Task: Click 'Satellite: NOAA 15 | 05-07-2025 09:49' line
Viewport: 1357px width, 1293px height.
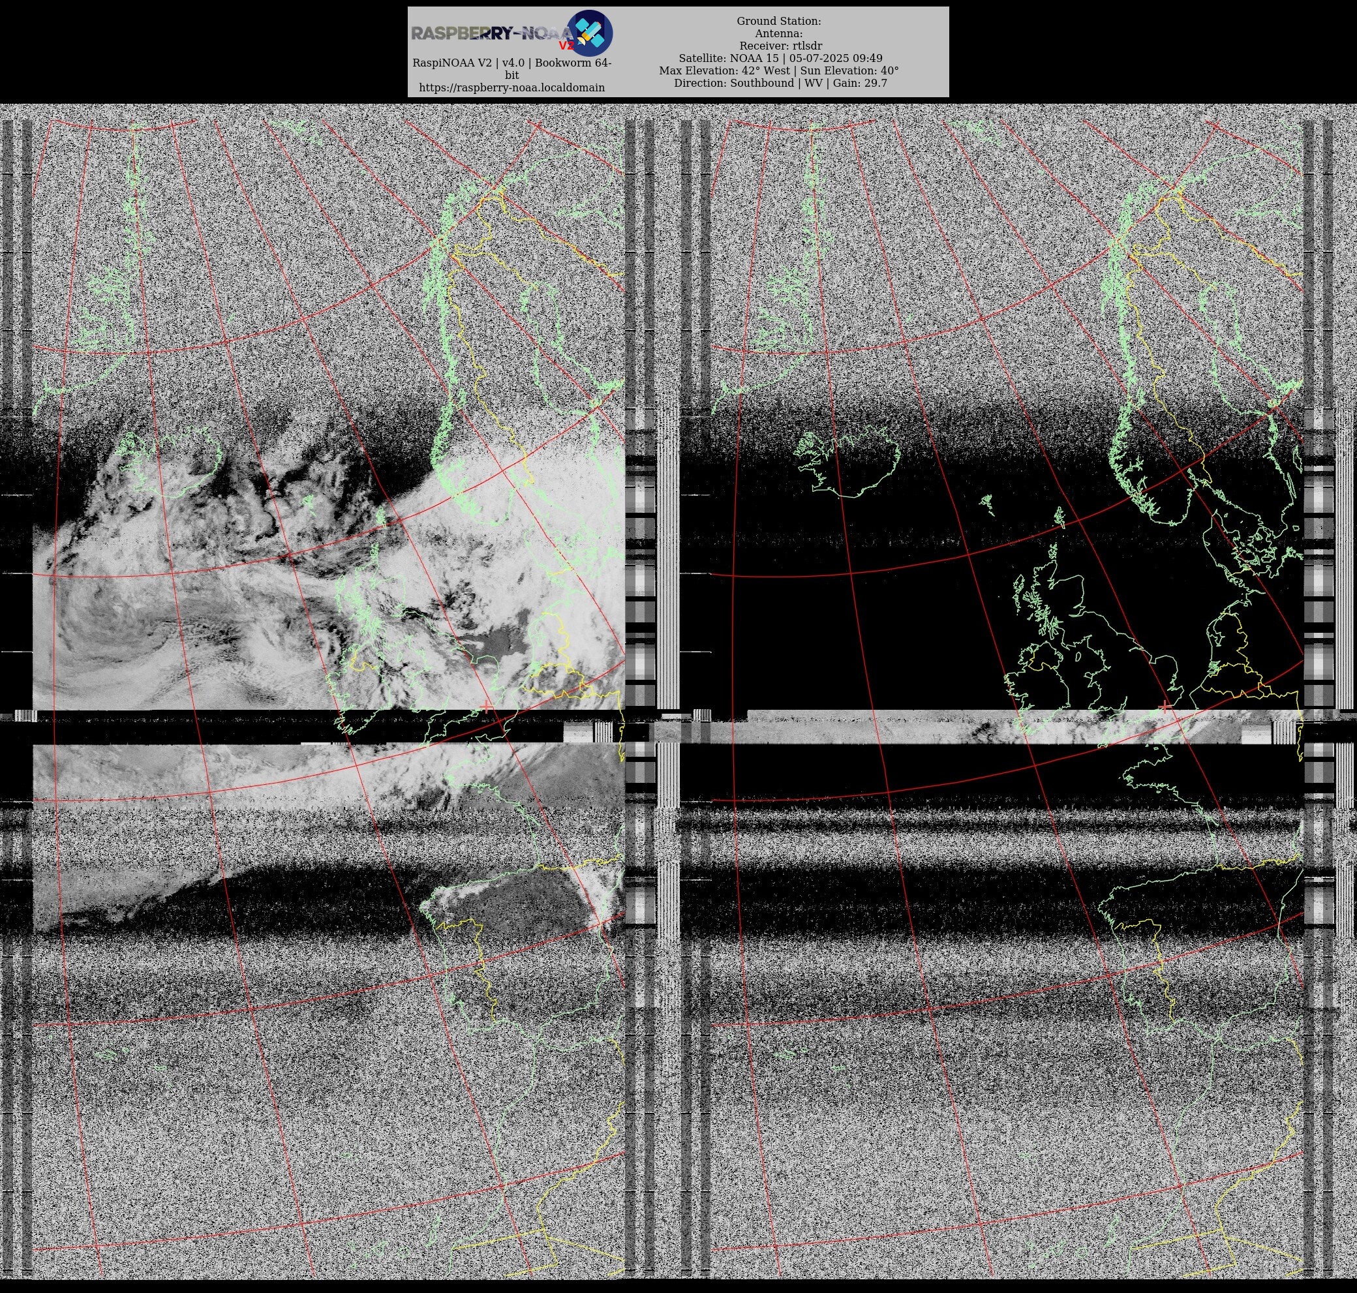Action: (x=780, y=59)
